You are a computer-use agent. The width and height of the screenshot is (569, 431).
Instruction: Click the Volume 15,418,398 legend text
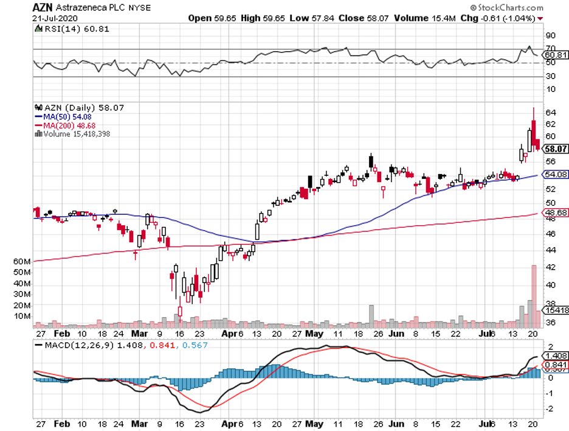(77, 134)
